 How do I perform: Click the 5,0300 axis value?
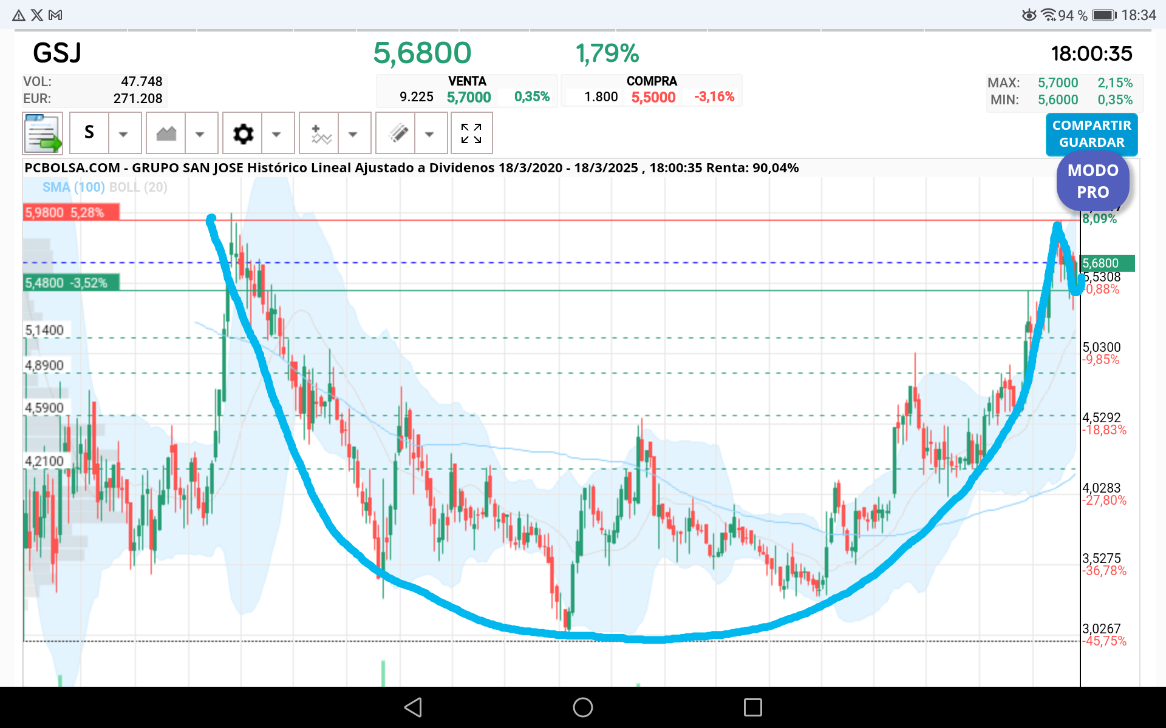tap(1102, 347)
